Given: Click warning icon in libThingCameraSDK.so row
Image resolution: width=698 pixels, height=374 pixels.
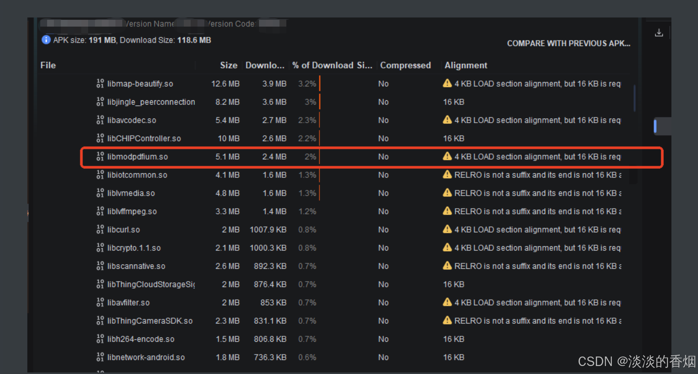Looking at the screenshot, I should 447,320.
